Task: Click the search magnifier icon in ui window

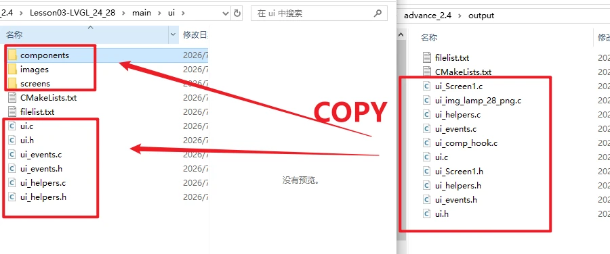Action: (377, 14)
